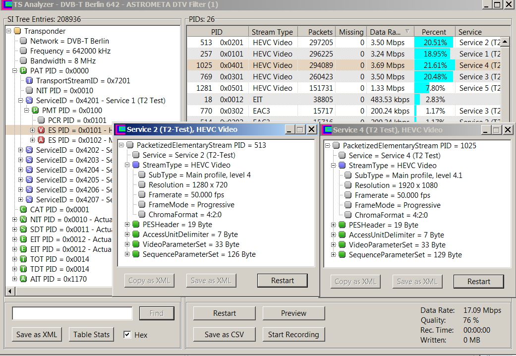Click Restart in the Service 2 window
The height and width of the screenshot is (356, 516).
(283, 281)
